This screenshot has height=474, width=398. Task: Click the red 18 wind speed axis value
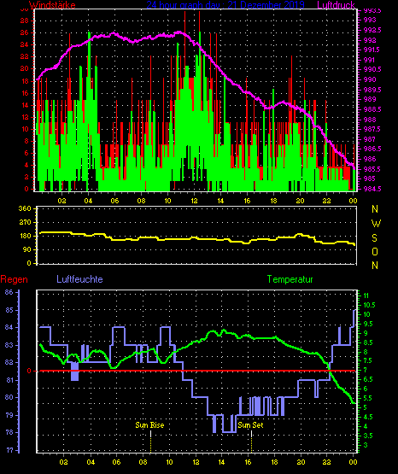tap(24, 81)
